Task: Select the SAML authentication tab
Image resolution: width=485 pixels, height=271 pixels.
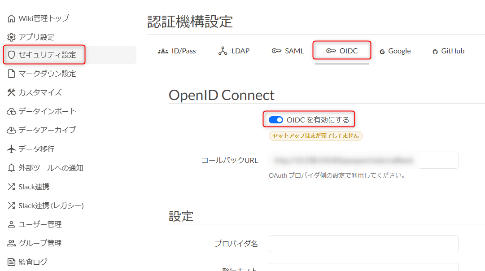Action: tap(288, 51)
